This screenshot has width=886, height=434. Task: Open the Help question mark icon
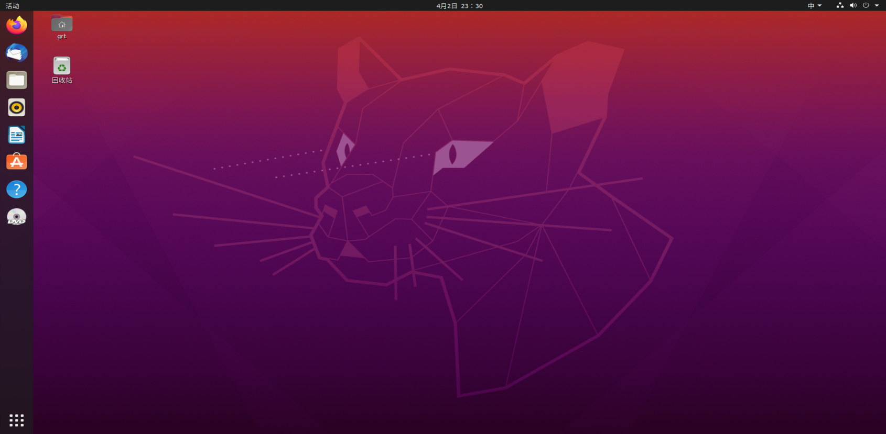tap(17, 190)
